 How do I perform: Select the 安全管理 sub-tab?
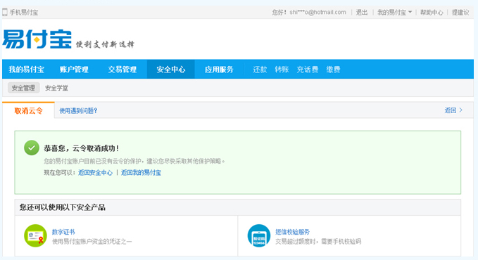pos(23,88)
